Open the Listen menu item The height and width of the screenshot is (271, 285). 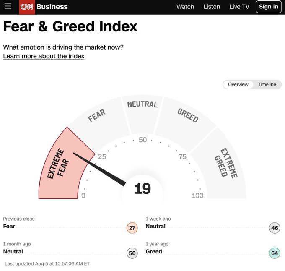click(x=212, y=7)
